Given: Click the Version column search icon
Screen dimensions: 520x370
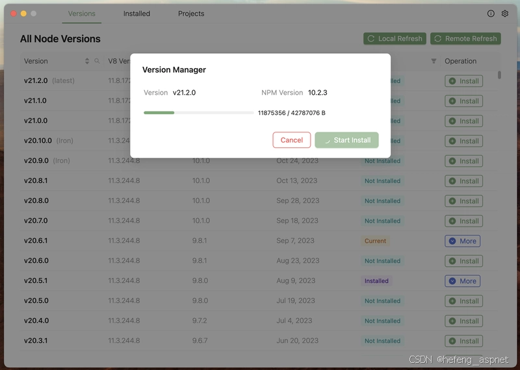Looking at the screenshot, I should 97,61.
